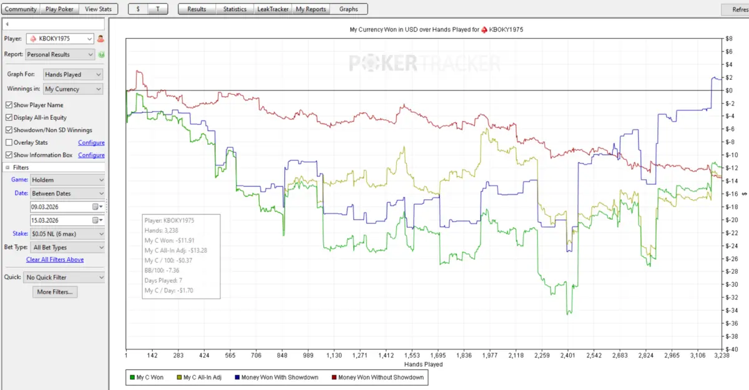This screenshot has width=749, height=390.
Task: Switch to cash games with the $ button
Action: pyautogui.click(x=138, y=9)
